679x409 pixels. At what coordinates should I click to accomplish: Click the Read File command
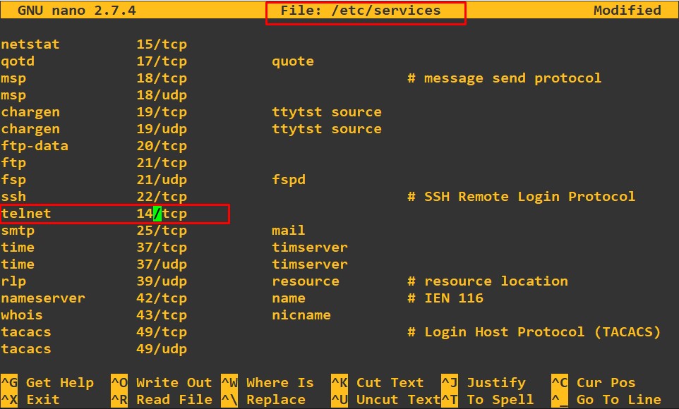click(x=173, y=399)
